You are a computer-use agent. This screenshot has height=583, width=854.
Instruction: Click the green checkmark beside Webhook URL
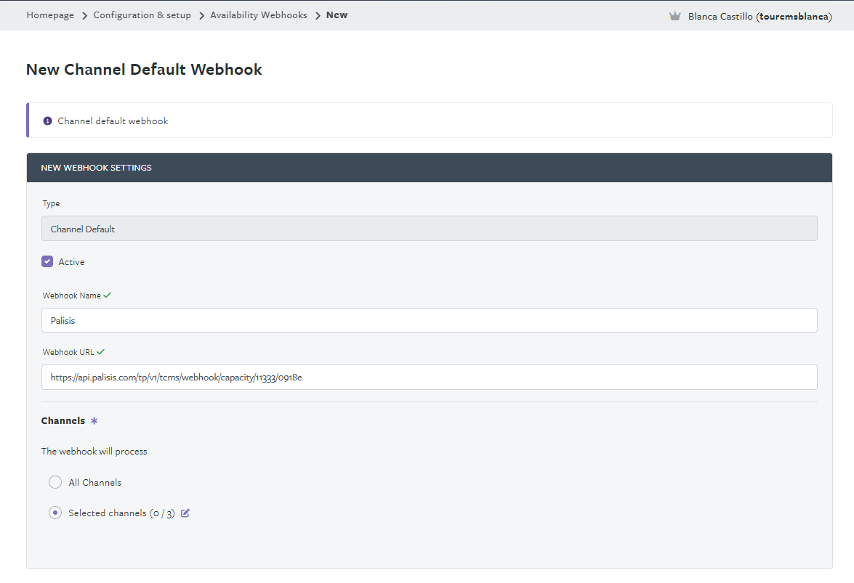coord(101,352)
